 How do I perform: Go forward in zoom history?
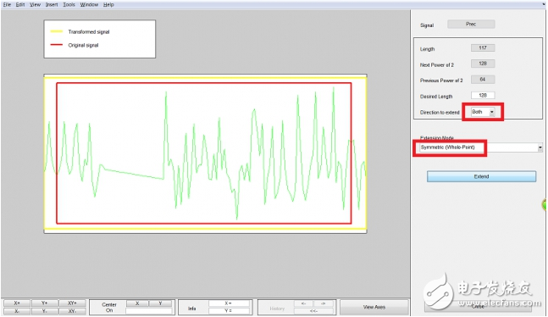coord(324,303)
